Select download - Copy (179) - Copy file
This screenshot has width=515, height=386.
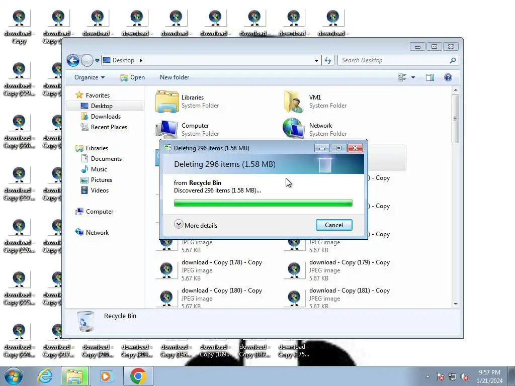(x=336, y=270)
